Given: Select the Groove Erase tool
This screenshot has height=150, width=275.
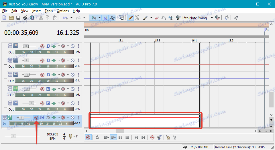Looking at the screenshot, I should pos(217,18).
